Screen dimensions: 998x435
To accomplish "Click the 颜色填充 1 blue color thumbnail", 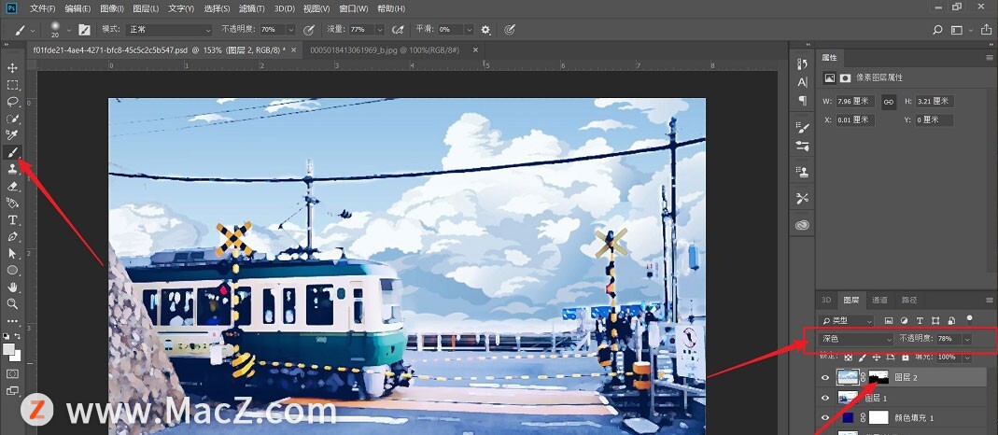I will coord(848,418).
